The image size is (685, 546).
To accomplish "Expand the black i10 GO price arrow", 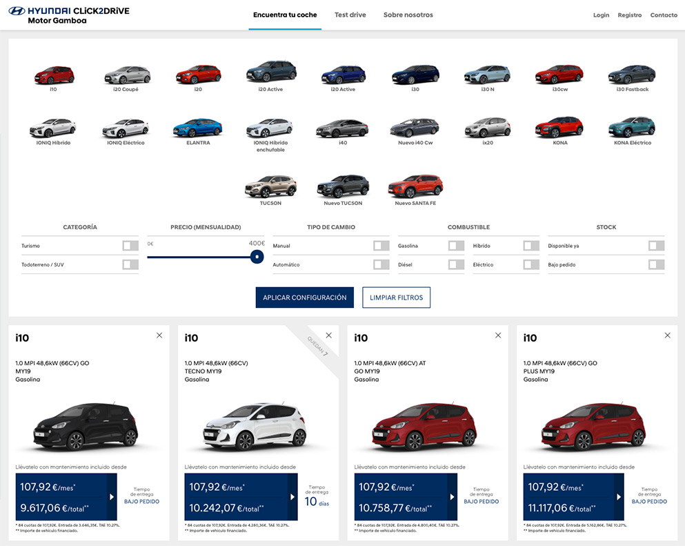I will click(112, 497).
